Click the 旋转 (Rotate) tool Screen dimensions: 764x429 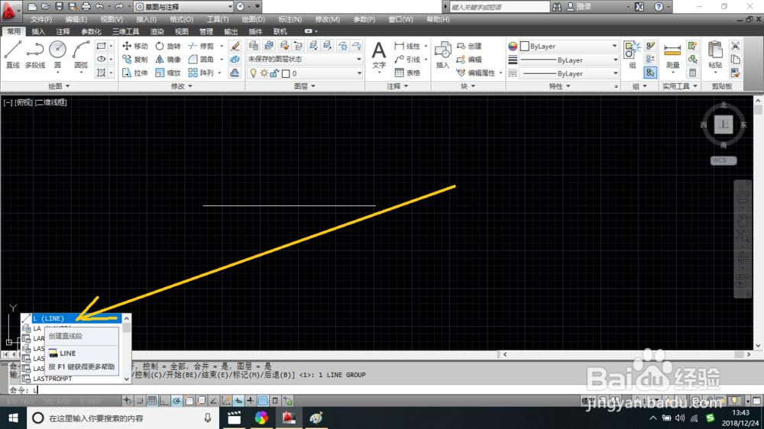pos(168,46)
